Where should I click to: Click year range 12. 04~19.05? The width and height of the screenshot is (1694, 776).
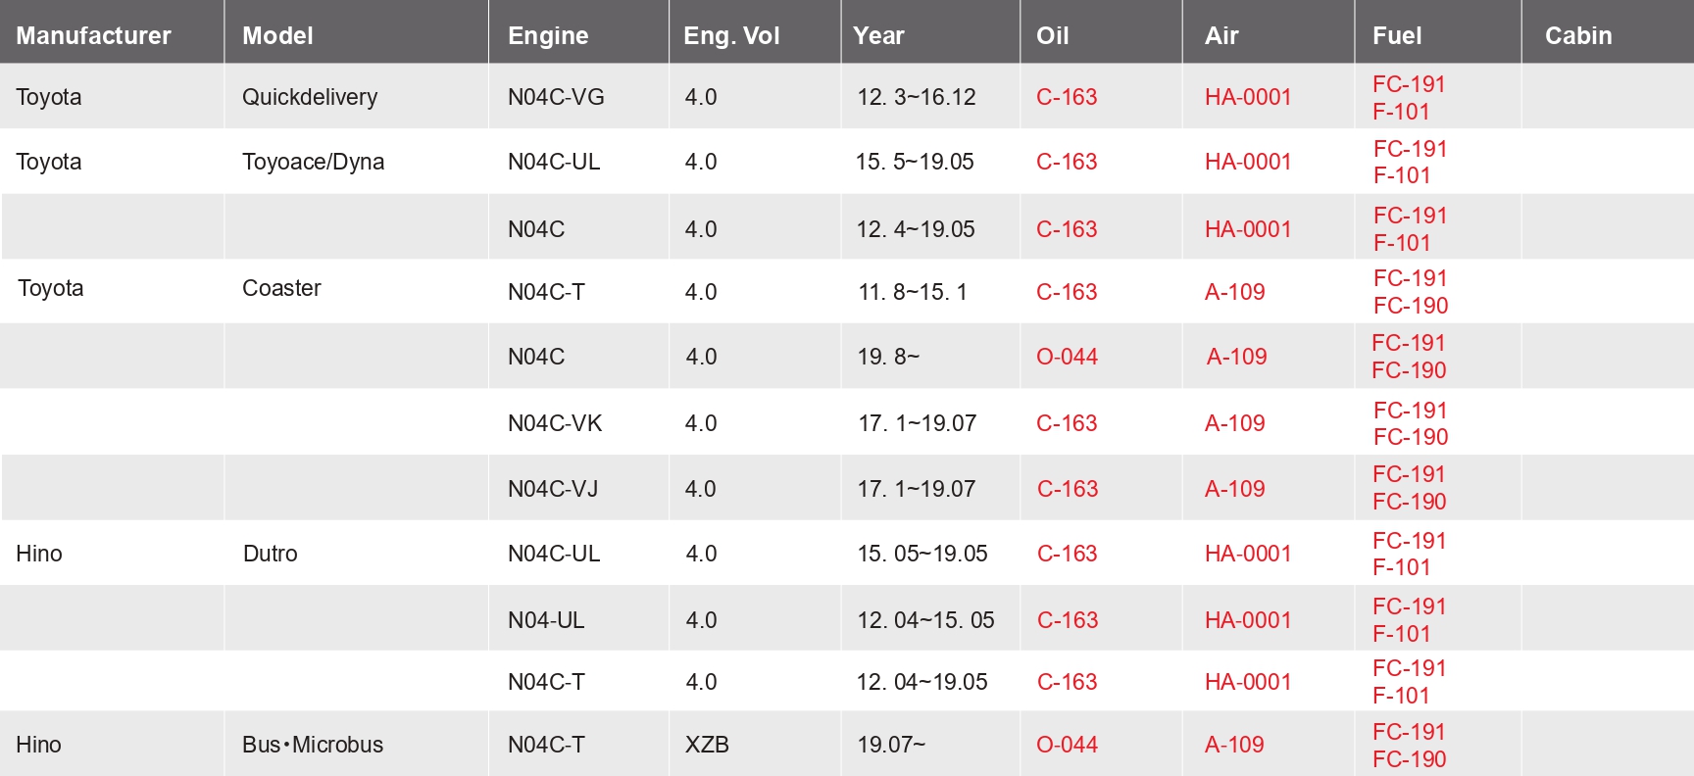point(922,682)
